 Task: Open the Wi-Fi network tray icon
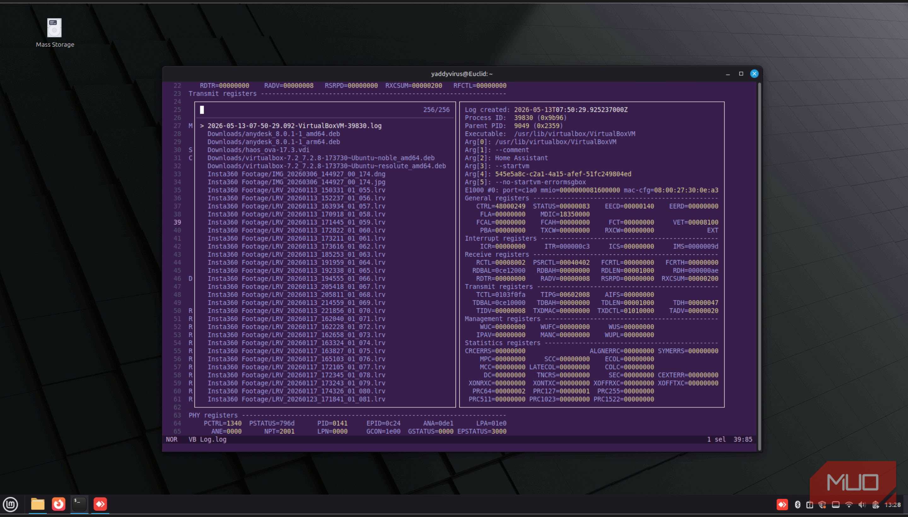[849, 505]
